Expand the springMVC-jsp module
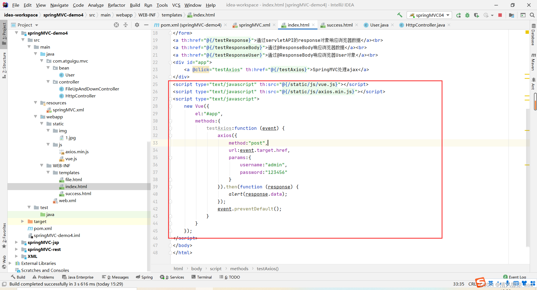The image size is (537, 290). [17, 242]
